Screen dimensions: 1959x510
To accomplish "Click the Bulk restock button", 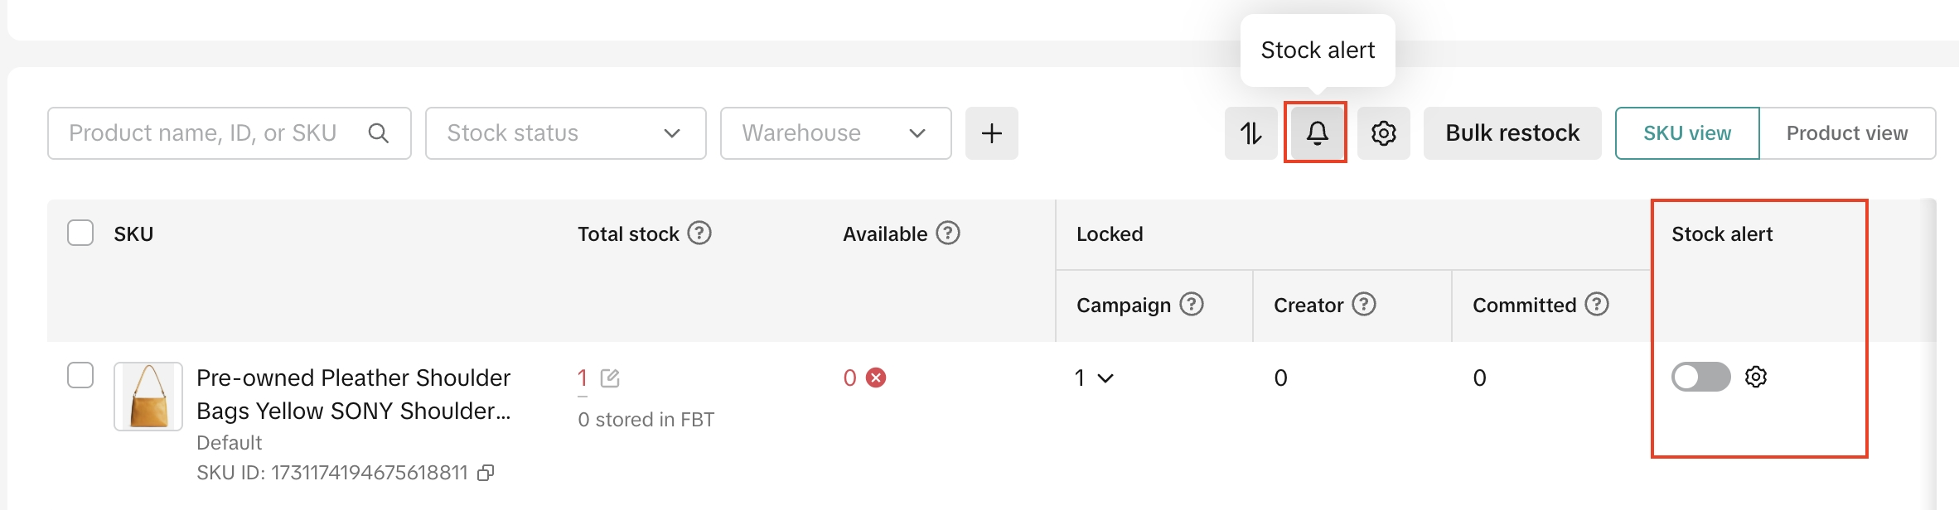I will point(1512,132).
